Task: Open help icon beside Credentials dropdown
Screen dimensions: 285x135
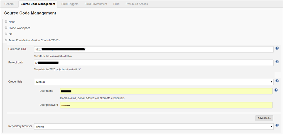Action: [x=277, y=81]
